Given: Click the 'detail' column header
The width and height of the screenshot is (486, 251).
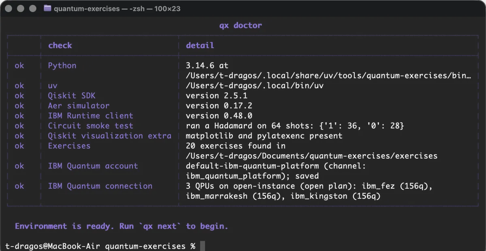Looking at the screenshot, I should [200, 45].
